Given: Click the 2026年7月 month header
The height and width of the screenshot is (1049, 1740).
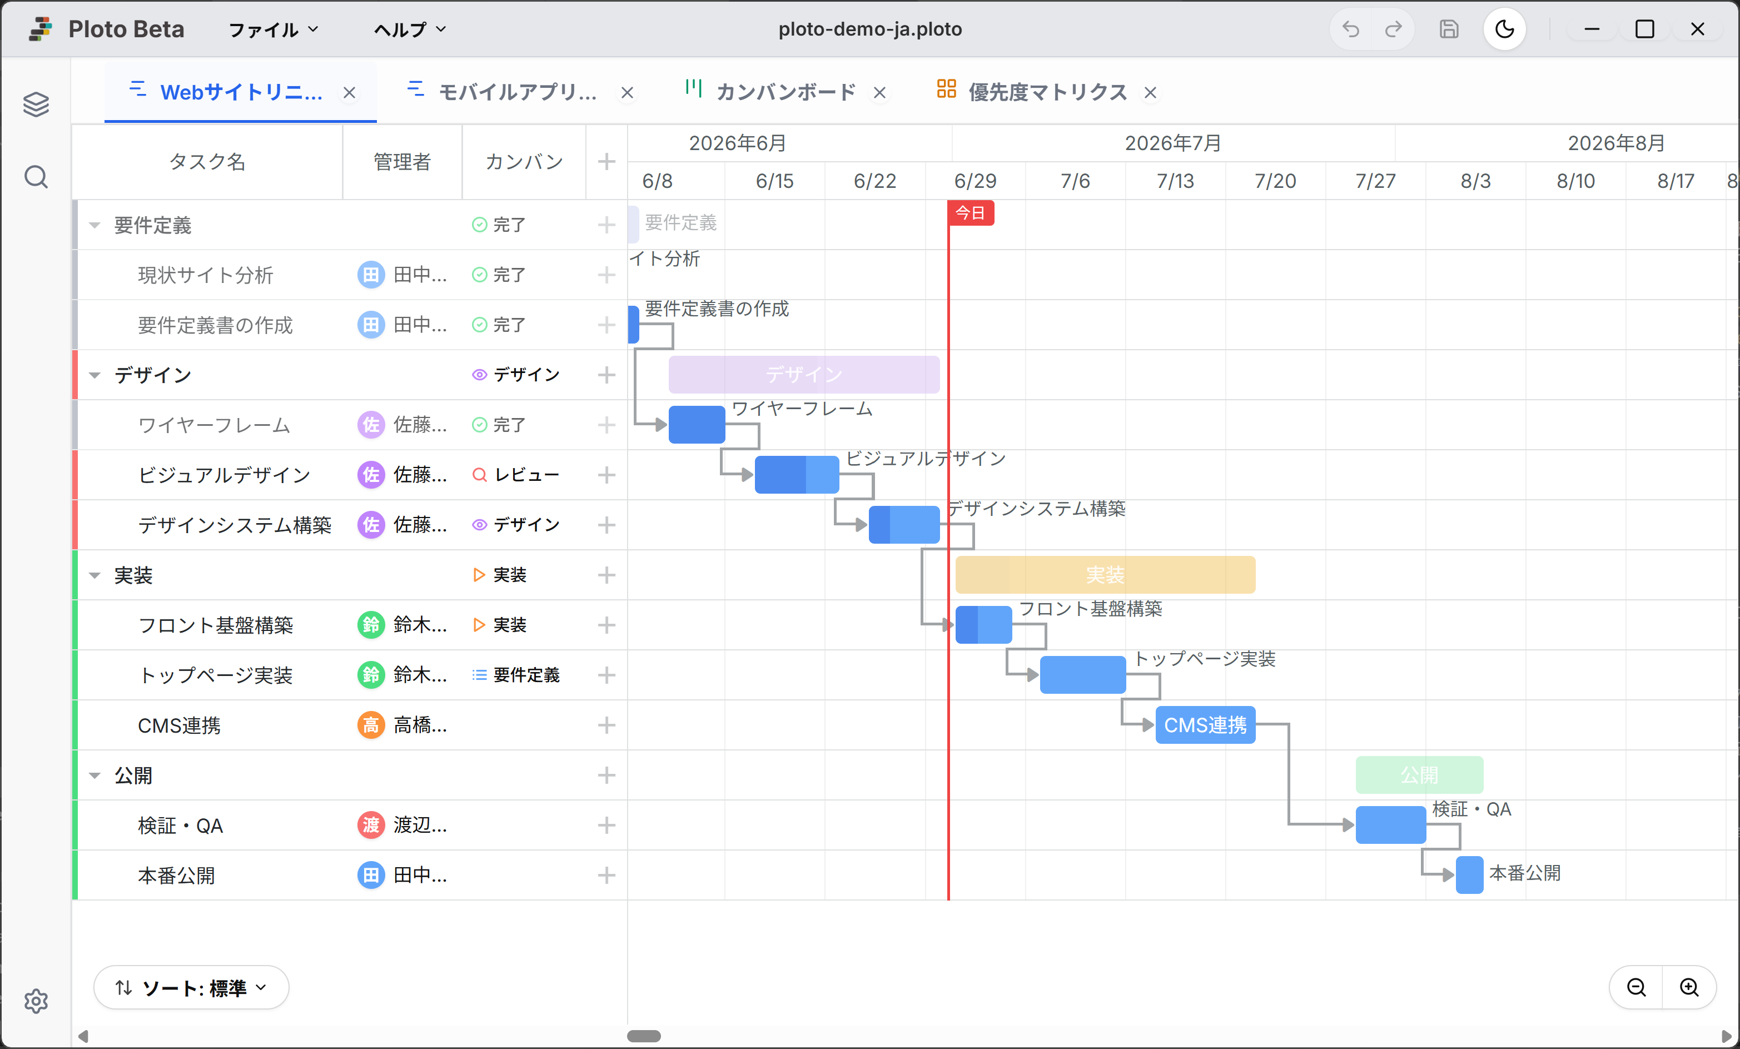Looking at the screenshot, I should tap(1173, 143).
